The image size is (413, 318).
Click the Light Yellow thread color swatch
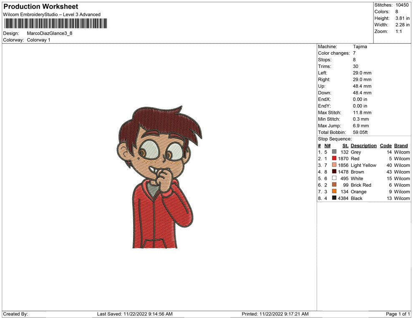click(x=334, y=165)
